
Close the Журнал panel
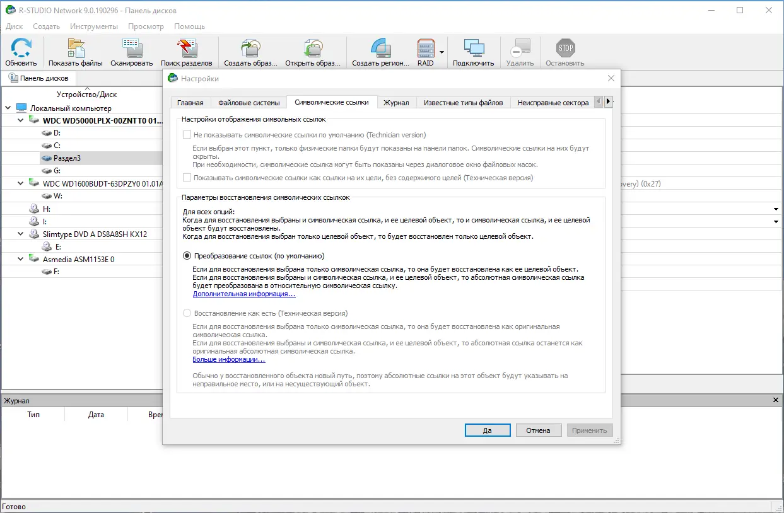pyautogui.click(x=776, y=400)
